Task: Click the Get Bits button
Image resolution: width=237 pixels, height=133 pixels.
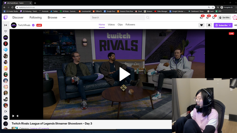Action: click(x=224, y=18)
